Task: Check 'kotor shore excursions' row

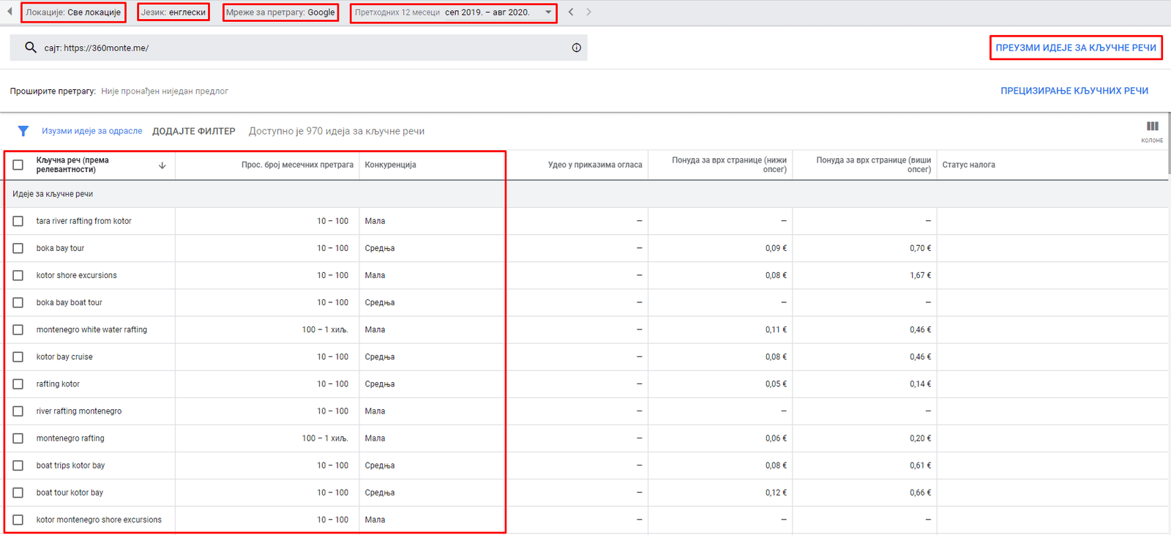Action: [x=18, y=275]
